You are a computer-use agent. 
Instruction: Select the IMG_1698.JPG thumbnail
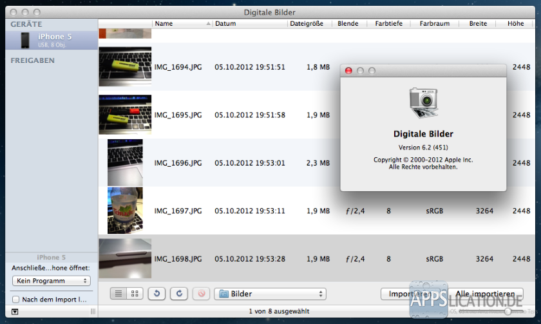pyautogui.click(x=125, y=258)
